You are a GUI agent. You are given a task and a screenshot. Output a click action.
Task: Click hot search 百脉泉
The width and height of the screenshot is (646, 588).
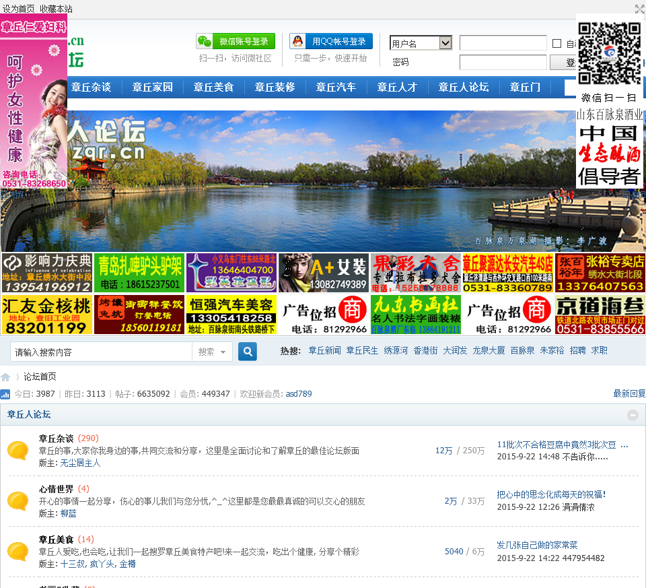pos(522,350)
